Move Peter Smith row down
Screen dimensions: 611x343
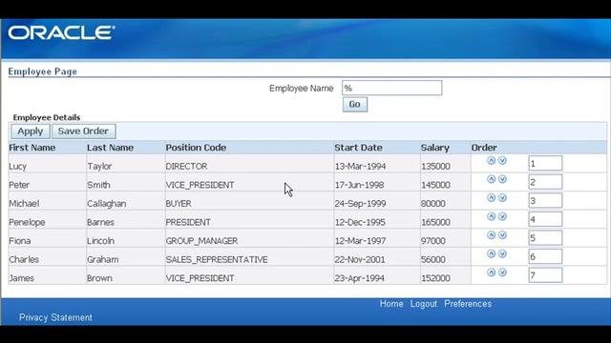pos(502,179)
